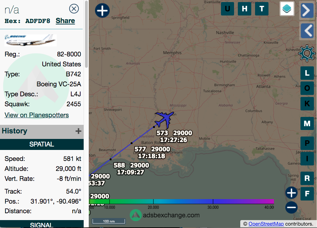Zoom out the map

tap(291, 207)
